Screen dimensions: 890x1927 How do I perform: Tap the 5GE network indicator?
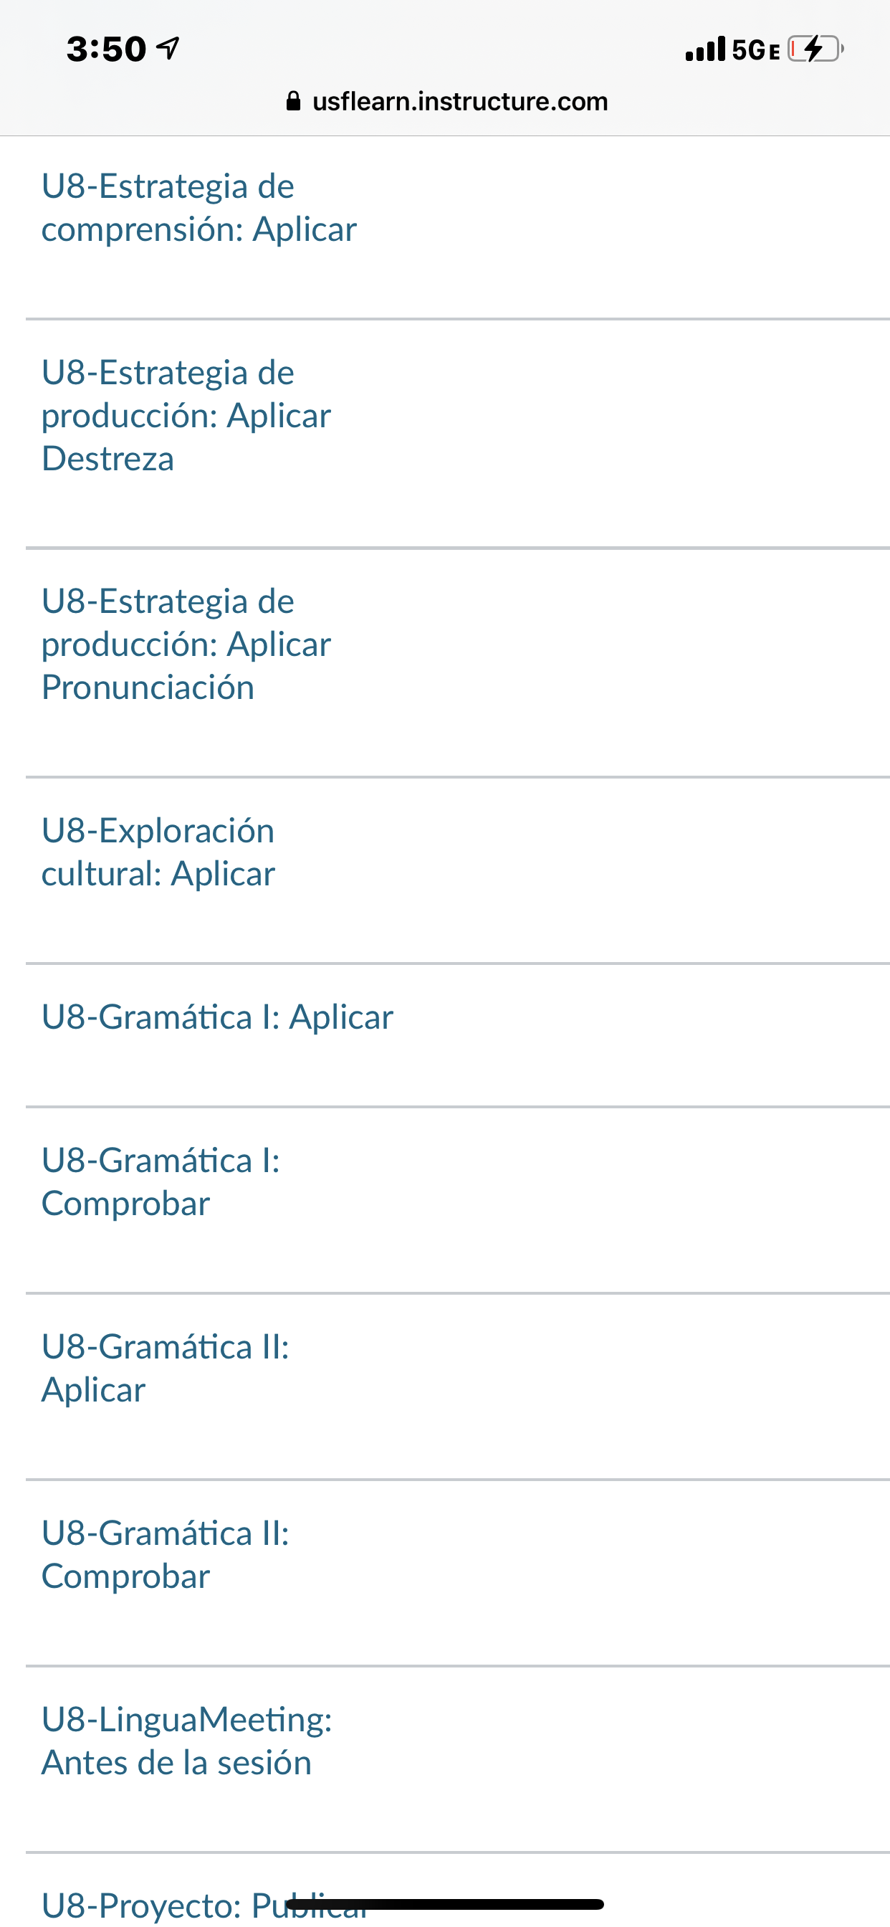tap(755, 50)
